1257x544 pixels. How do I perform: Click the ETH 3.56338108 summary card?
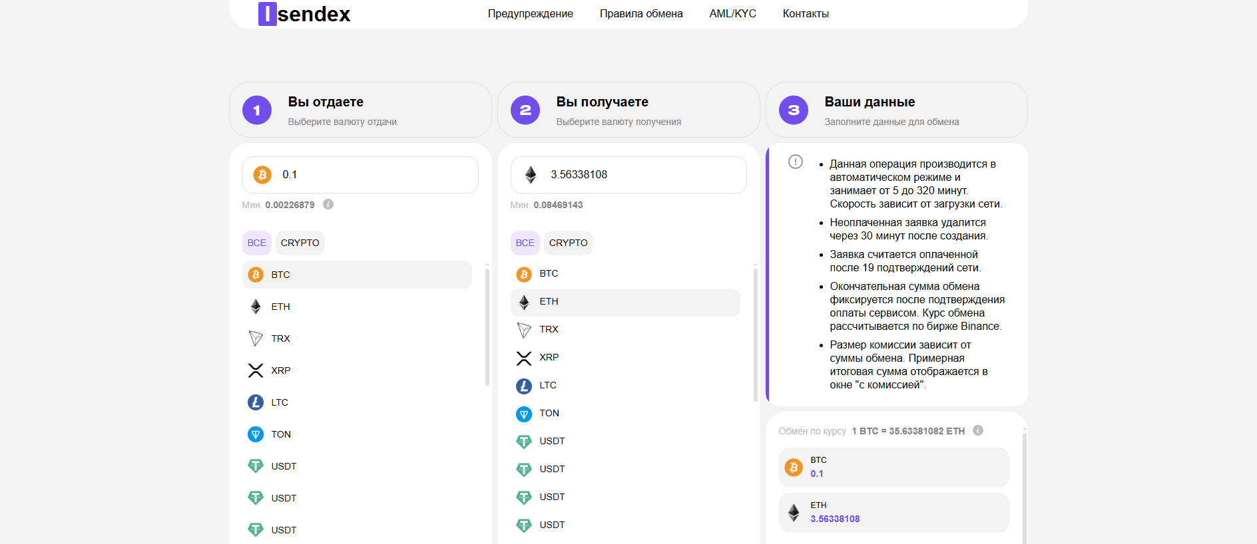pos(894,513)
